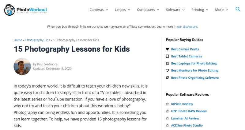Screen dimensions: 245x130
Task: Click heart icon beside Best Canvas Prints
Action: point(167,49)
